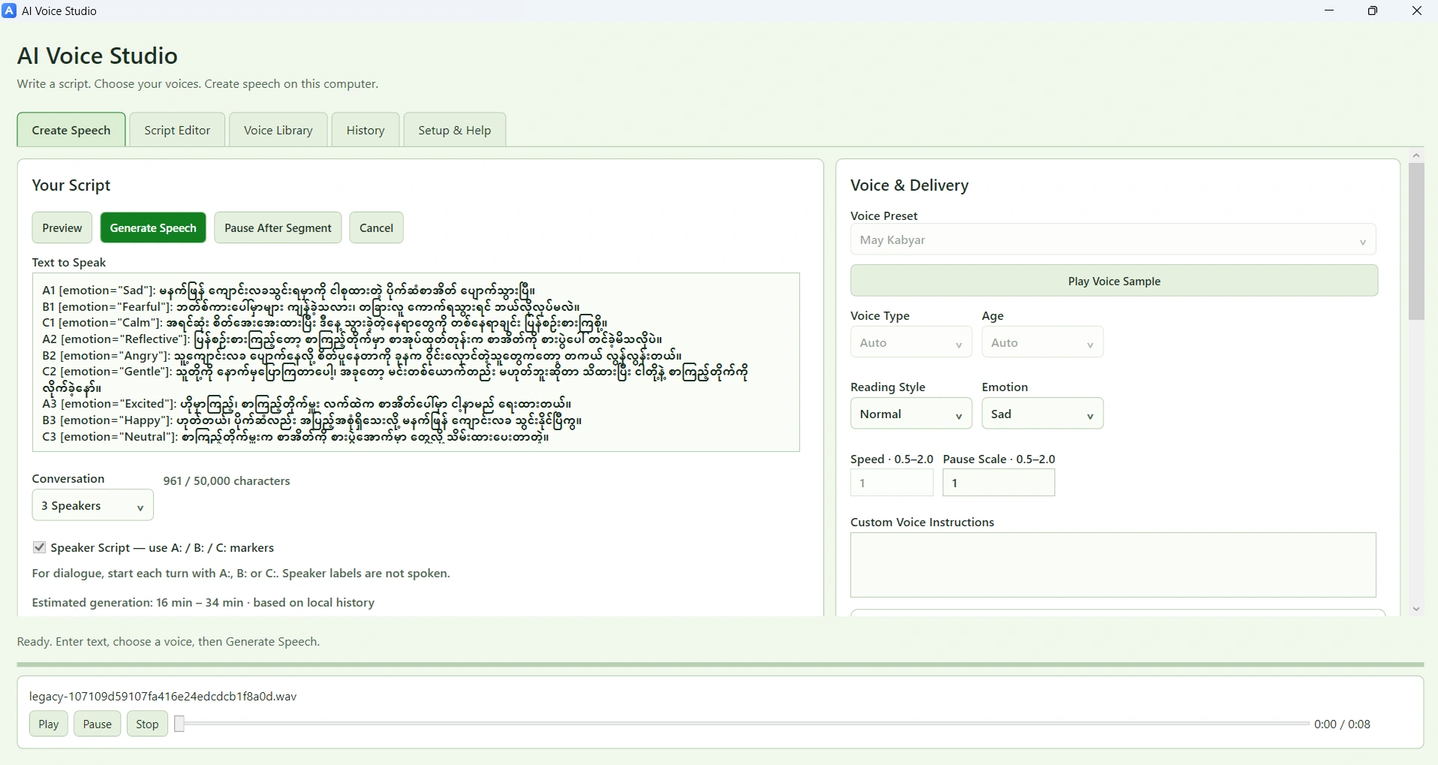Switch to Setup & Help tab
Image resolution: width=1438 pixels, height=765 pixels.
point(455,130)
